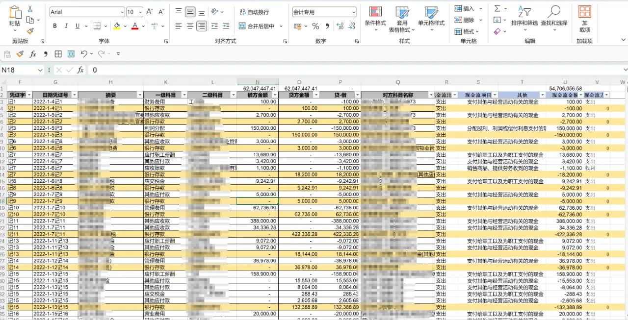This screenshot has height=320, width=628.
Task: Toggle italic formatting
Action: click(67, 26)
